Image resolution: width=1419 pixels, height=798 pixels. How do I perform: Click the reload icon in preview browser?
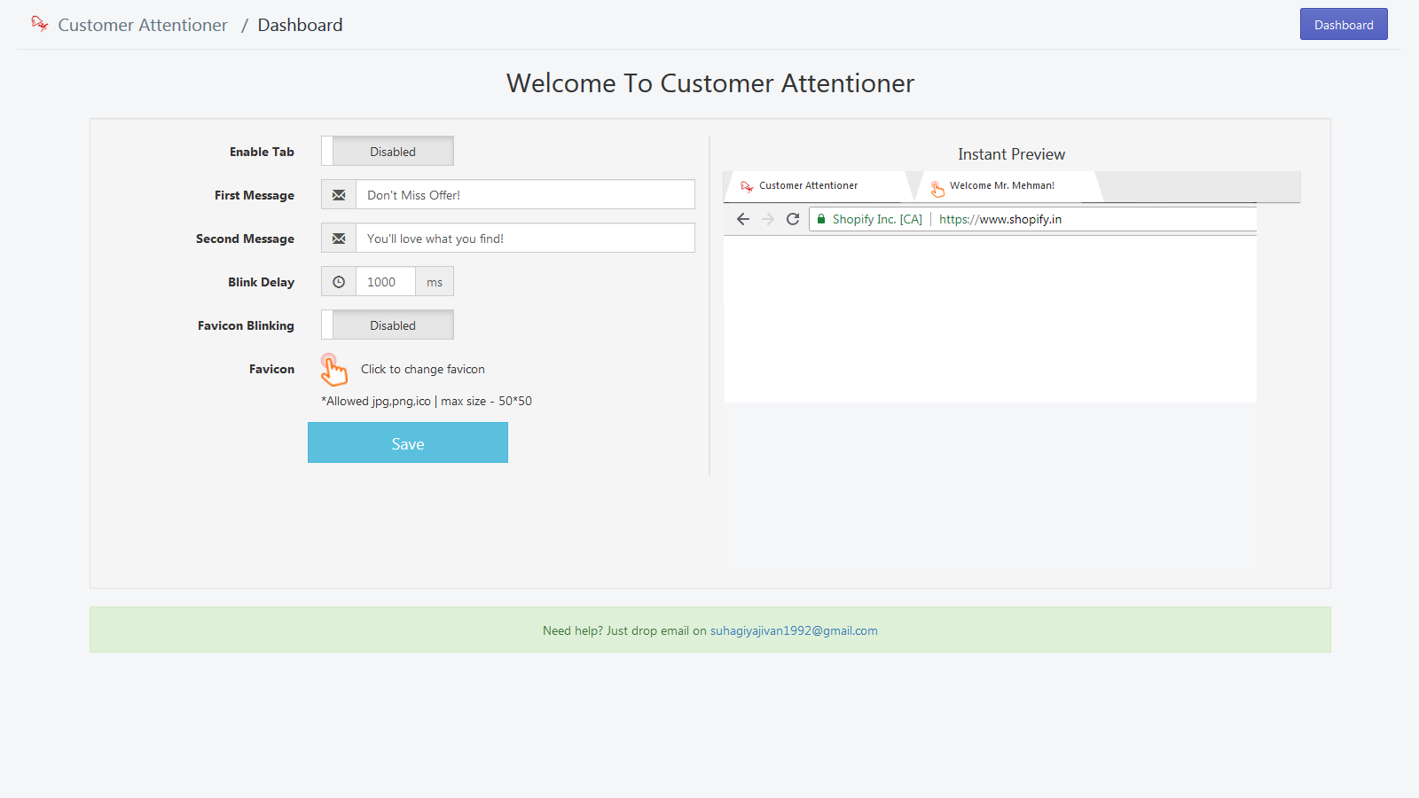coord(793,219)
